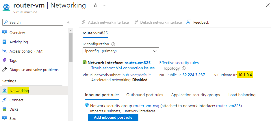
Task: Switch to Application security groups tab
Action: tap(195, 95)
